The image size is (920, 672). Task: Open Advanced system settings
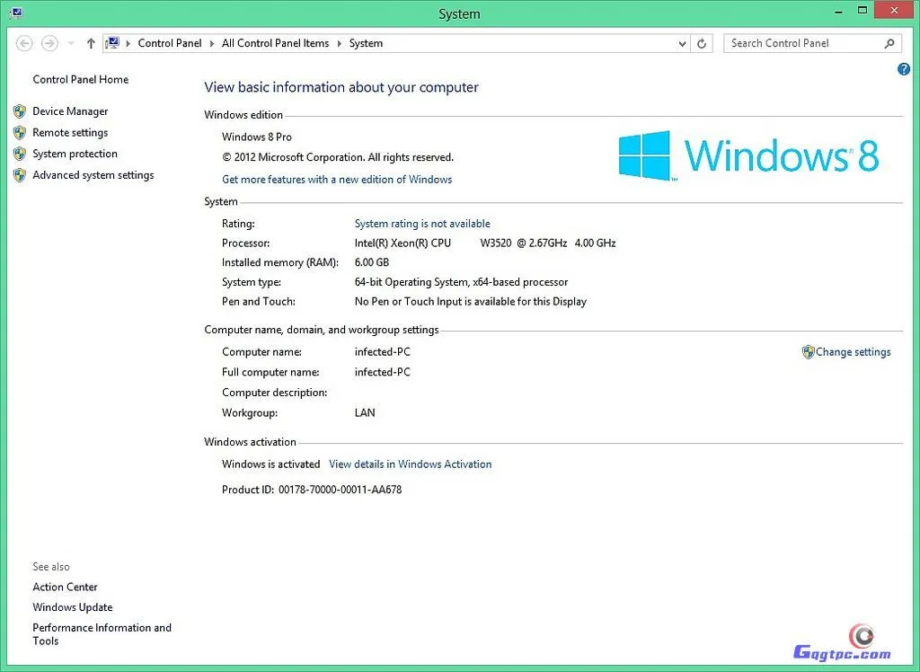click(x=93, y=175)
